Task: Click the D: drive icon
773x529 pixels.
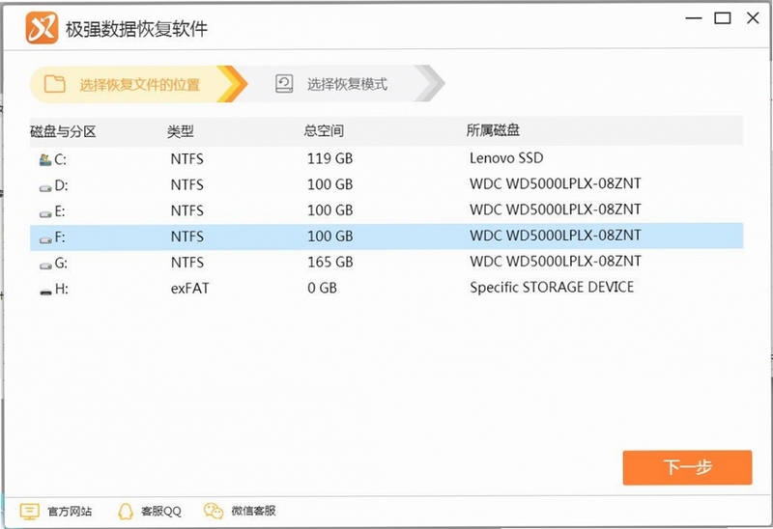Action: click(x=45, y=187)
